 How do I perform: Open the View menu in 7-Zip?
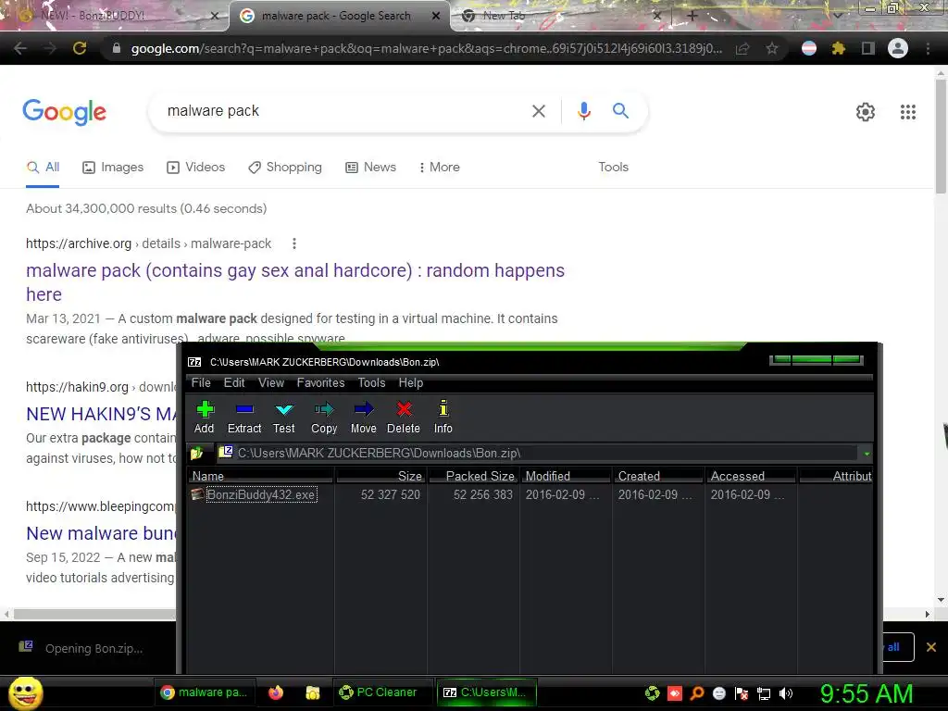coord(271,382)
